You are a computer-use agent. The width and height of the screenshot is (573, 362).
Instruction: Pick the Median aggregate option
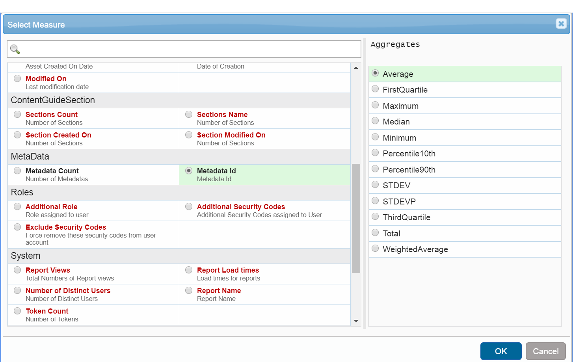pyautogui.click(x=375, y=121)
